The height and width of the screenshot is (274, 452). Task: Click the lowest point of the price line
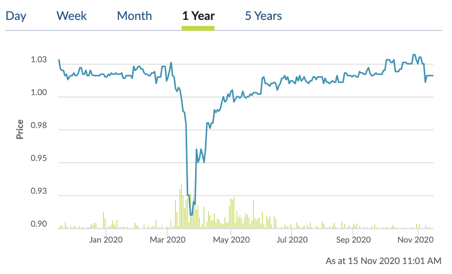[191, 215]
